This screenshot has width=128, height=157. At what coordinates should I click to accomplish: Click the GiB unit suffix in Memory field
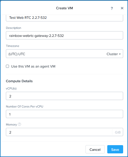(118, 132)
